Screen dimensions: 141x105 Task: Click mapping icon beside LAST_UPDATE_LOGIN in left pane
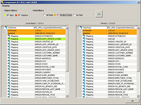click(9, 39)
